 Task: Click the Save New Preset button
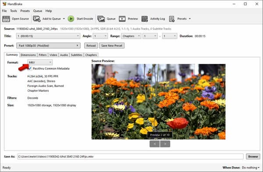[x=112, y=46]
